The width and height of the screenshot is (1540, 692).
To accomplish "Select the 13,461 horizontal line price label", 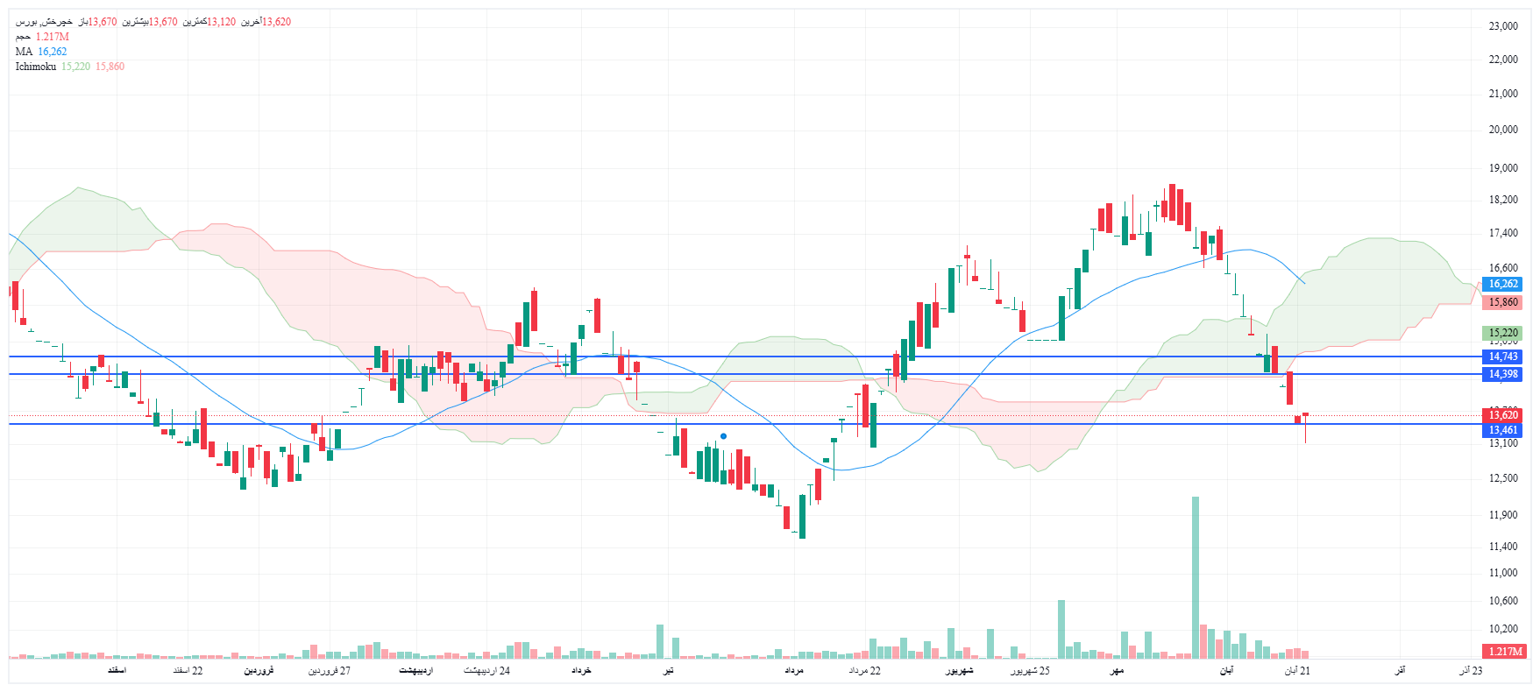I will point(1502,430).
